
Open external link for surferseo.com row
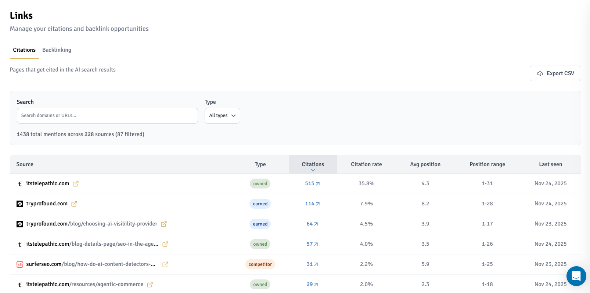tap(165, 264)
